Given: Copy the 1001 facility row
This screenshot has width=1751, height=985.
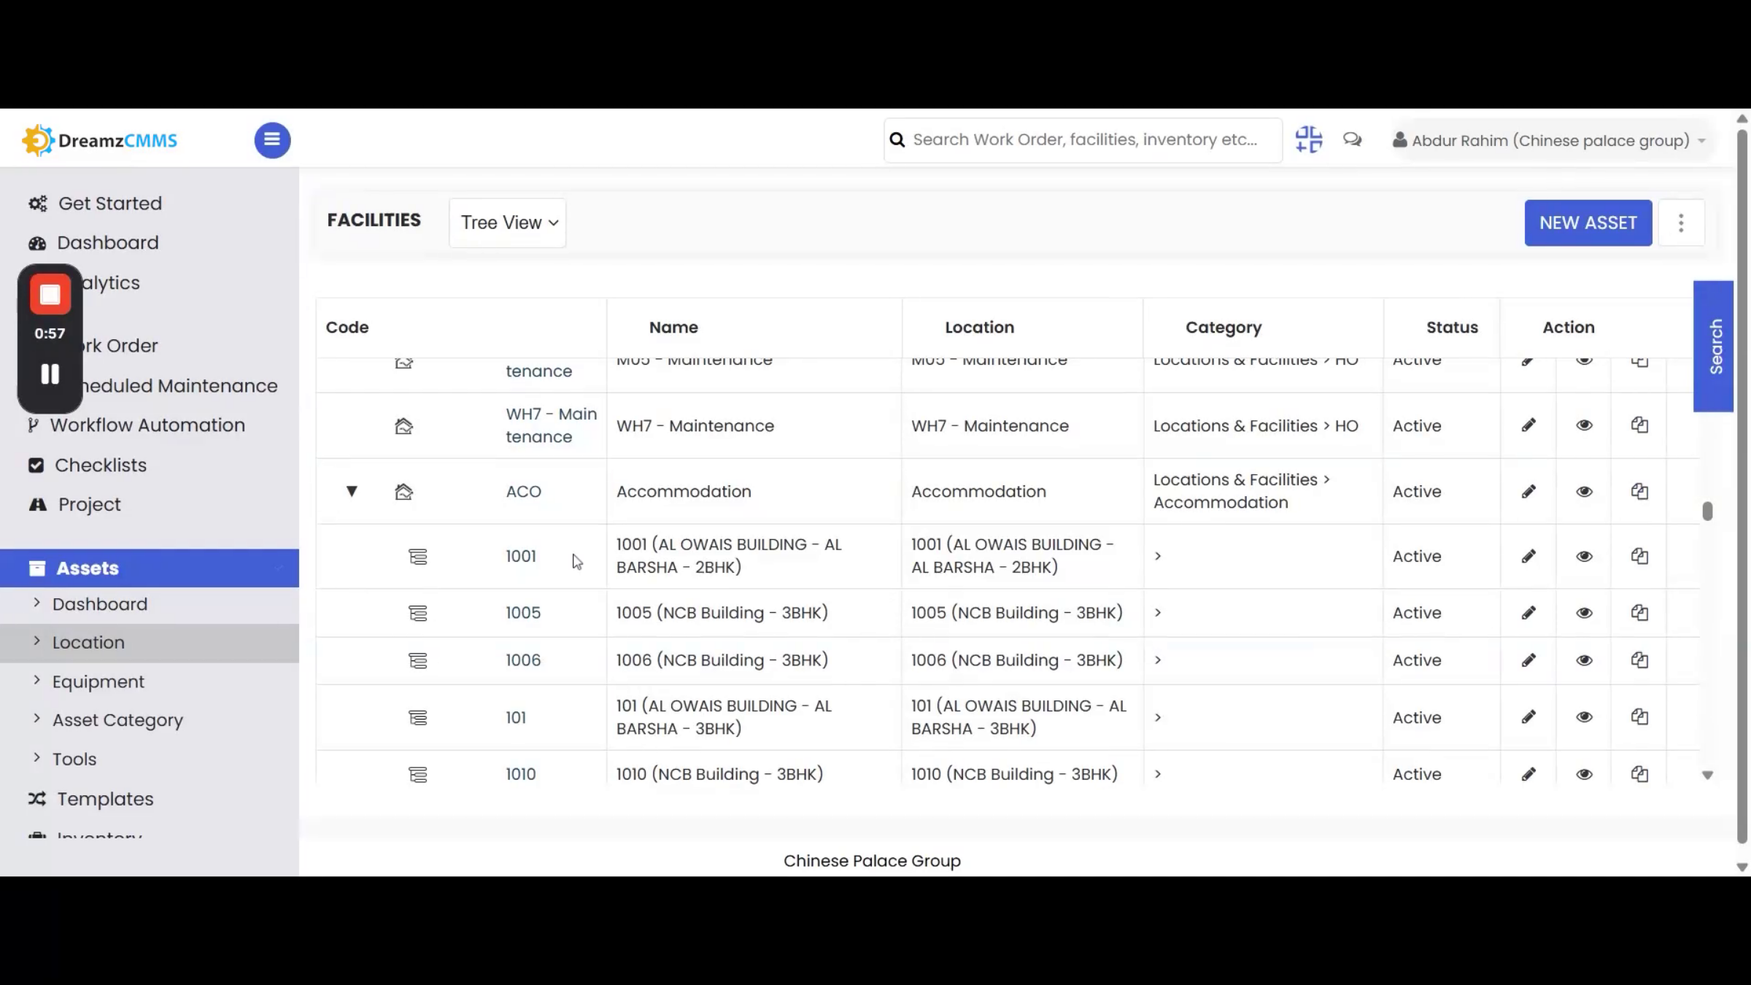Looking at the screenshot, I should pos(1639,557).
